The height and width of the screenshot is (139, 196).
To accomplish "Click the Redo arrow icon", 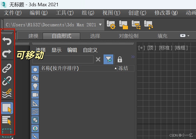I will click(7, 53).
